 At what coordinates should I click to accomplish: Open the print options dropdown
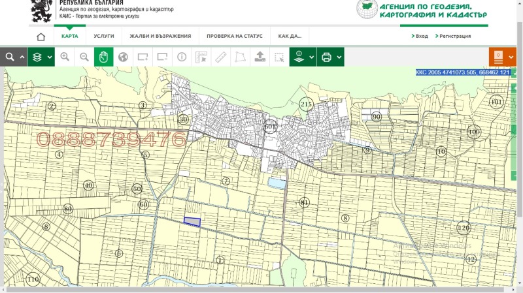coord(340,57)
